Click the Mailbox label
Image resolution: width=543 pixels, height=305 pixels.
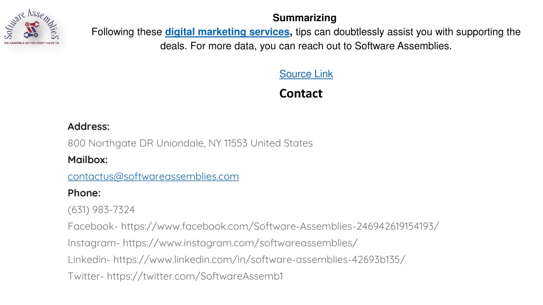(x=87, y=160)
